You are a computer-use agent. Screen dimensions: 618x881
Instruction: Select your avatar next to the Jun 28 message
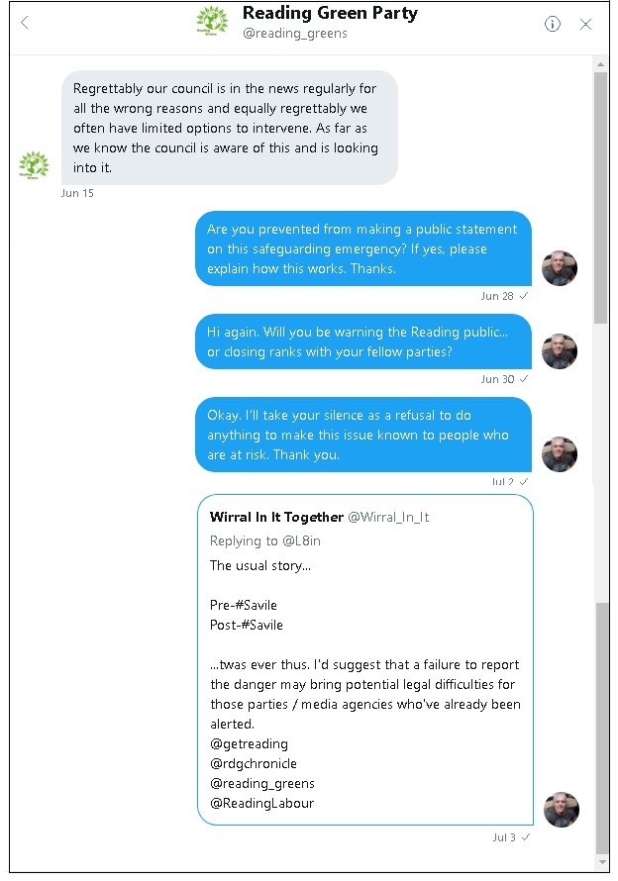(x=561, y=268)
